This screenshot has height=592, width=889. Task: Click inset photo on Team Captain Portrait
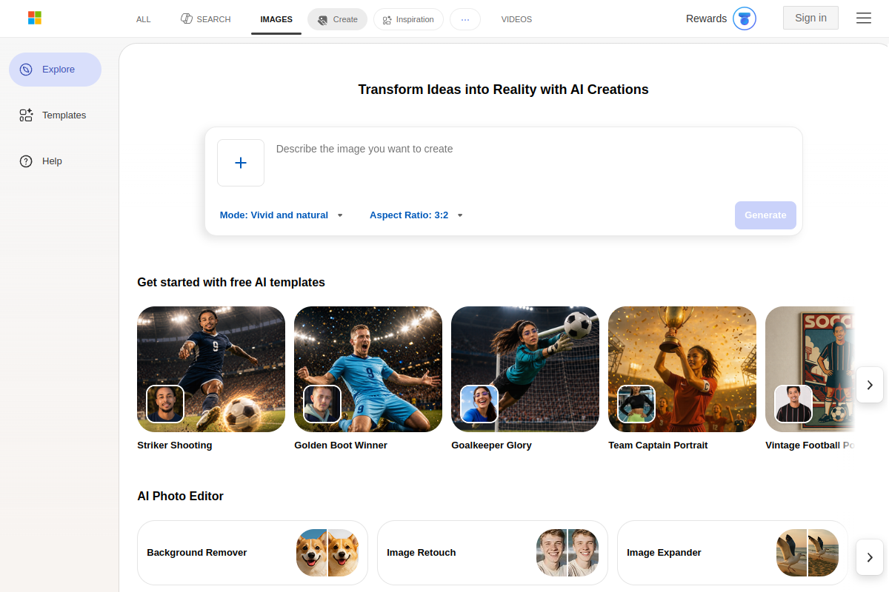click(x=636, y=404)
